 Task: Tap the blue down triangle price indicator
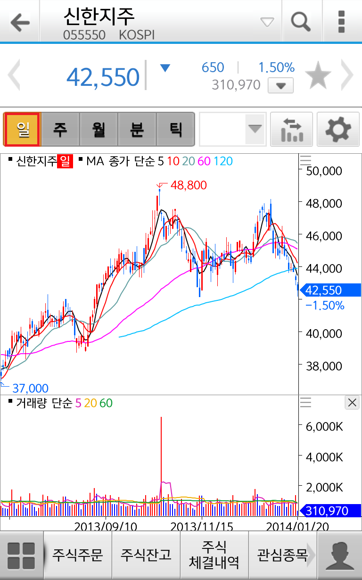[165, 68]
